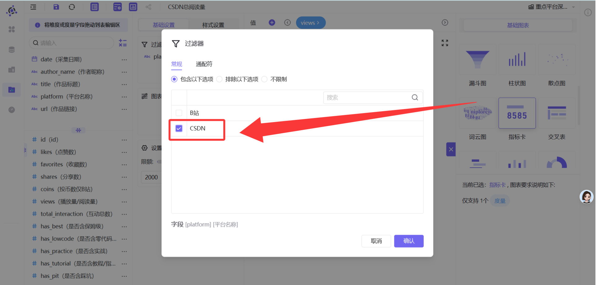Open options for views (播放量/阅读量) field
Image resolution: width=597 pixels, height=285 pixels.
[x=124, y=202]
